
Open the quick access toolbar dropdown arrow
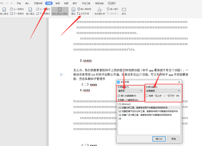[12, 3]
